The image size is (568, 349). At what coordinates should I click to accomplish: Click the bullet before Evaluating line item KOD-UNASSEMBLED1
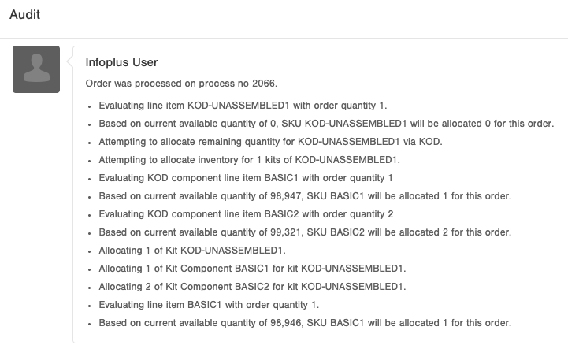[x=90, y=106]
